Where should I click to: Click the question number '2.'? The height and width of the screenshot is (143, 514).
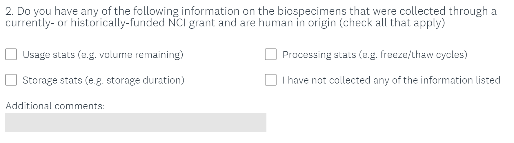(9, 11)
